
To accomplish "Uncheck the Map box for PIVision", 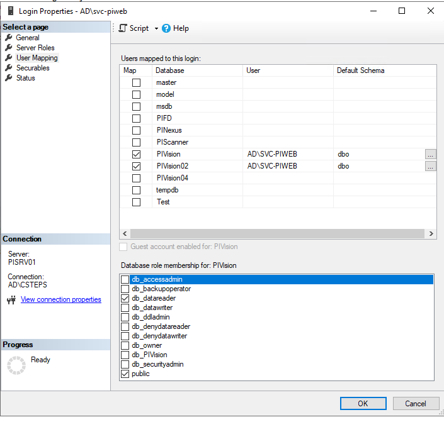I will tap(136, 155).
